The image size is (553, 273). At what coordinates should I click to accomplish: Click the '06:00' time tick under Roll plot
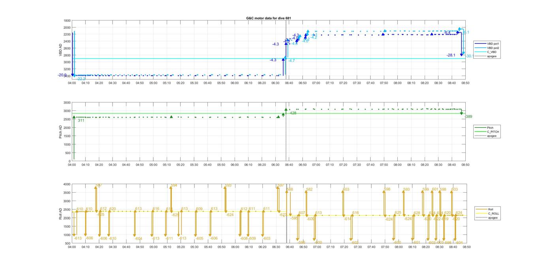[235, 247]
